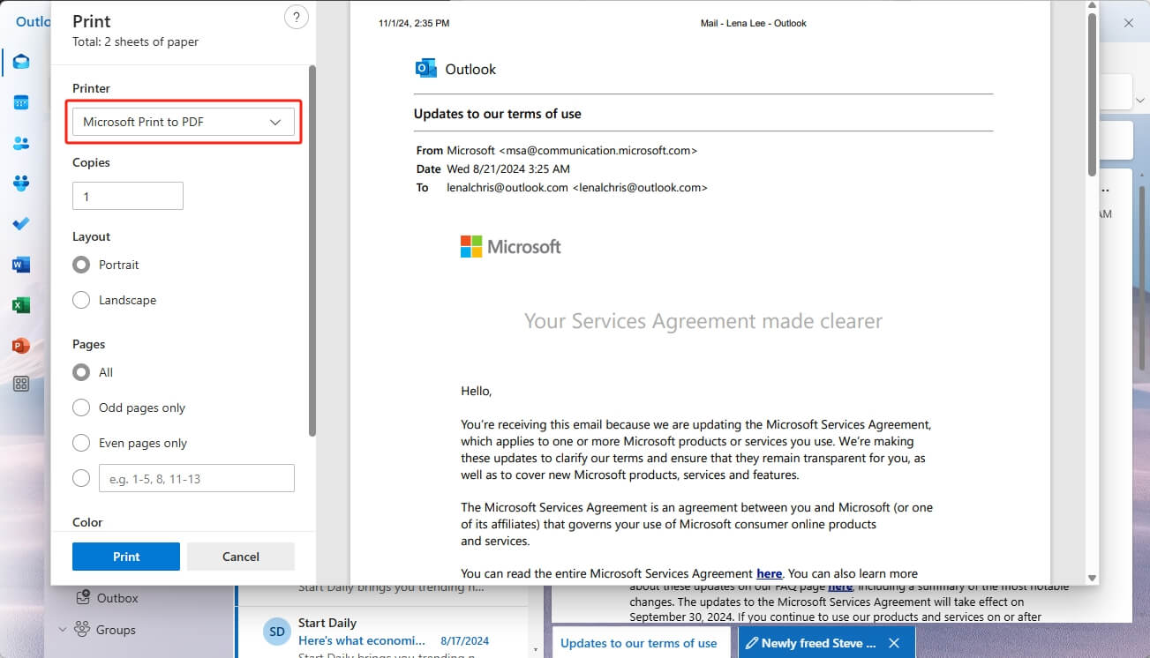
Task: Open the More apps grid icon
Action: (21, 384)
